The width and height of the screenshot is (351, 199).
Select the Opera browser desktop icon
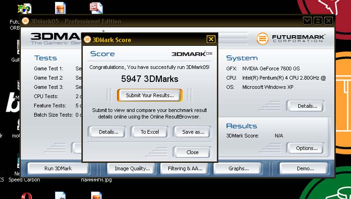pyautogui.click(x=26, y=196)
